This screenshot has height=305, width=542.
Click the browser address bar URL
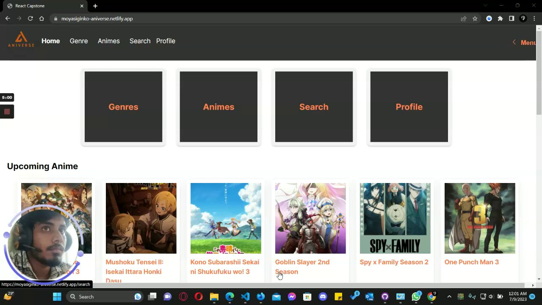pos(97,19)
